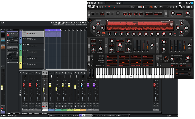
Task: Click the Polyphony value field
Action: pyautogui.click(x=102, y=14)
